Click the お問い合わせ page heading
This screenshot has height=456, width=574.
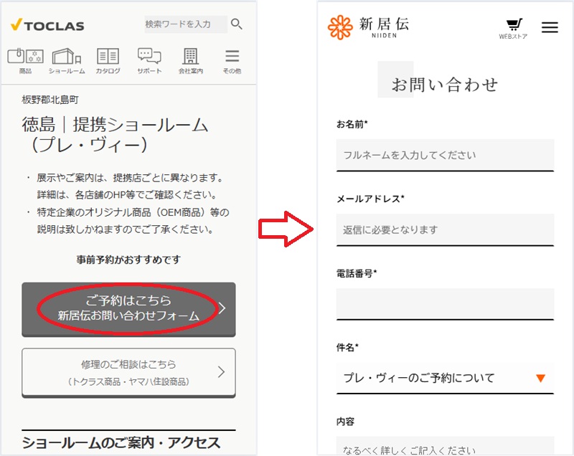coord(444,85)
